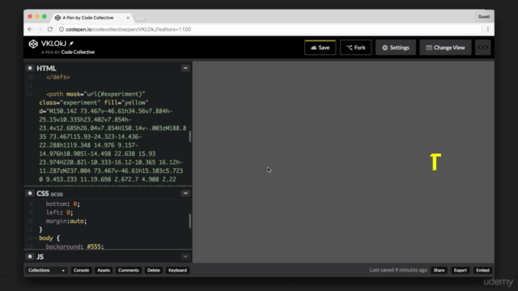Click the HTML editor scrollbar
The width and height of the screenshot is (518, 291).
(x=190, y=137)
